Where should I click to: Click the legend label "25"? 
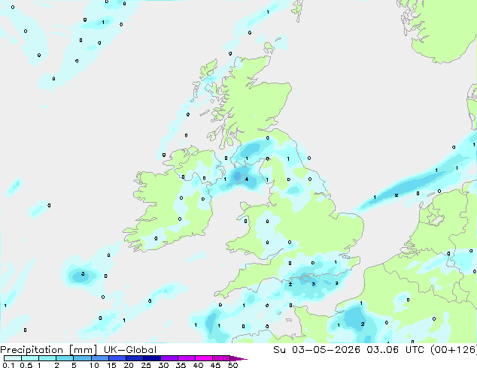click(146, 365)
